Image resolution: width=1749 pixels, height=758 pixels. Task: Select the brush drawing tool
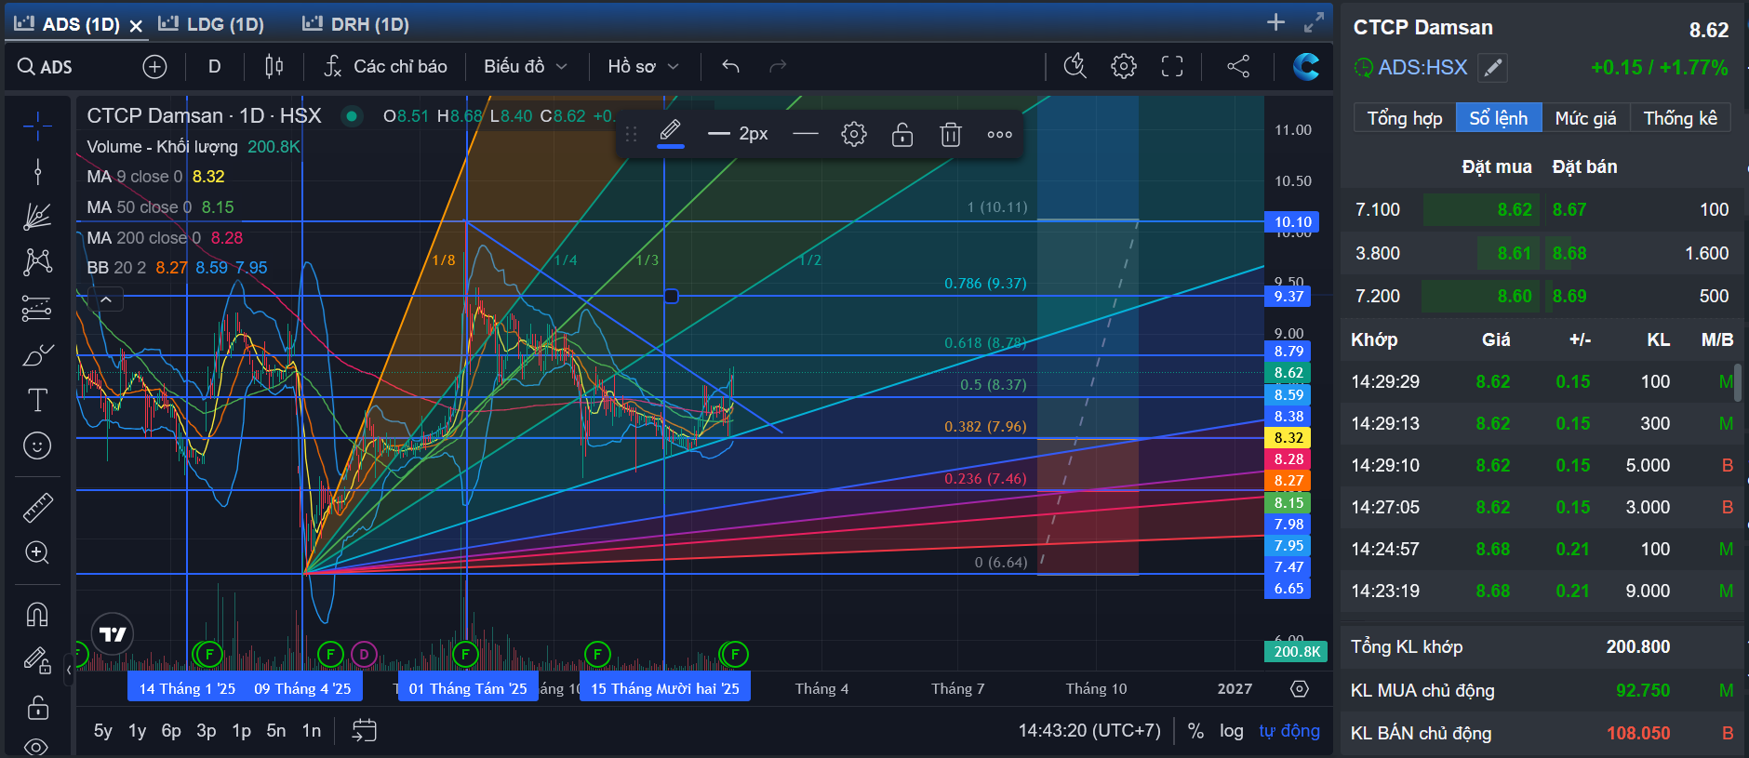(x=37, y=354)
